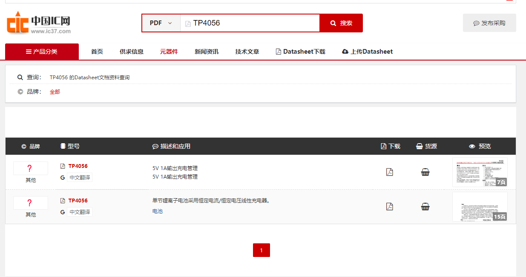526x277 pixels.
Task: Click the 品牌 column header
Action: click(x=31, y=146)
